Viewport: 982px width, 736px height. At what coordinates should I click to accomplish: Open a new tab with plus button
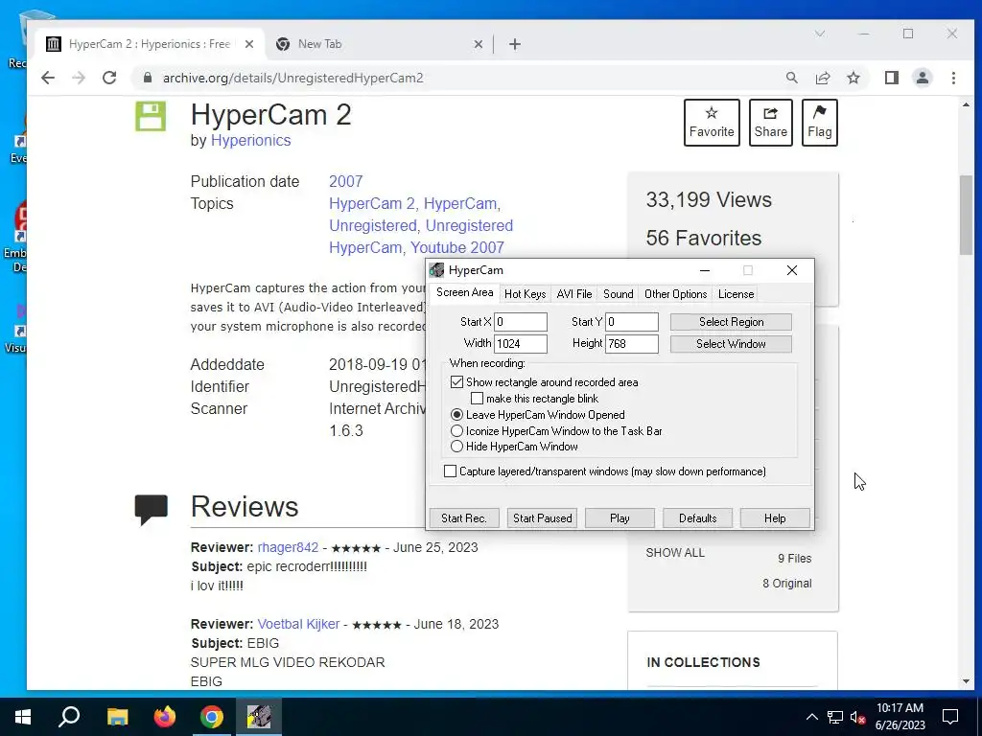[514, 44]
